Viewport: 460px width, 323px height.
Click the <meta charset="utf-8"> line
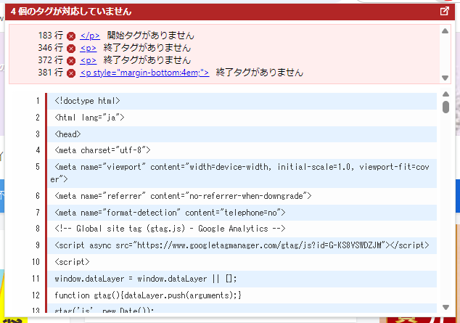102,150
